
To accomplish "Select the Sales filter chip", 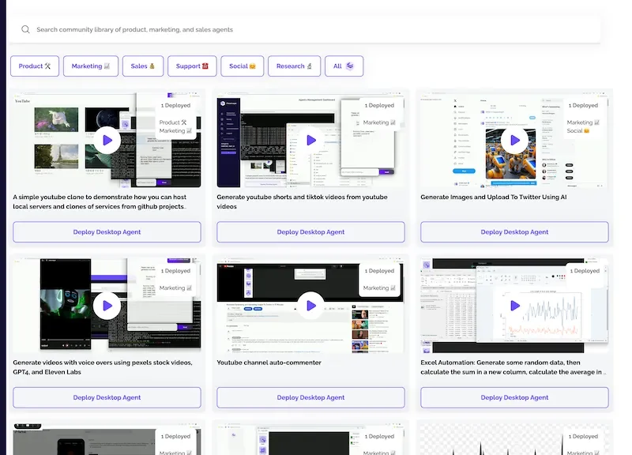I will click(143, 66).
